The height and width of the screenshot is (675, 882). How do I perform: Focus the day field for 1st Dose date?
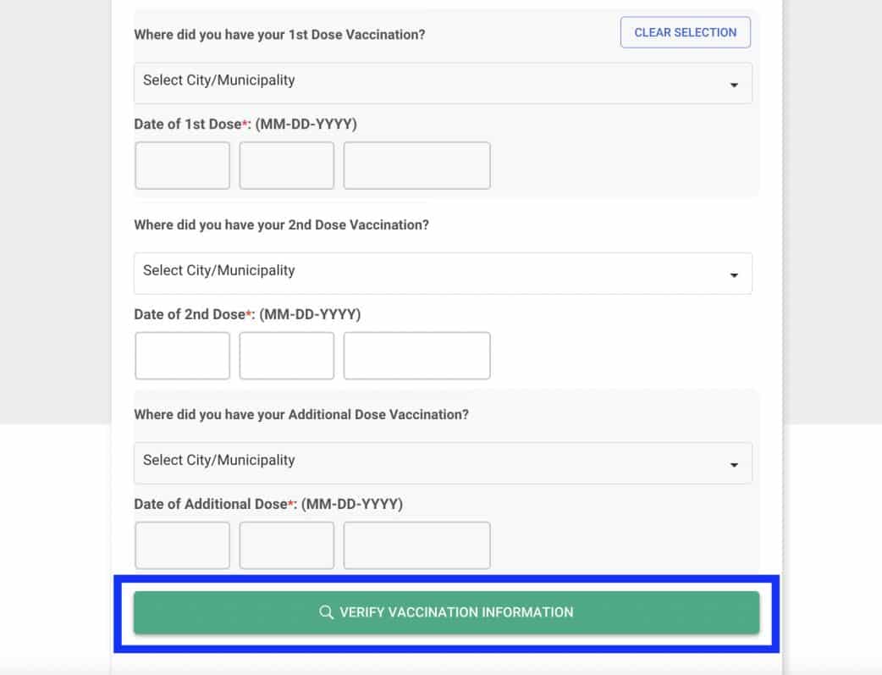286,166
